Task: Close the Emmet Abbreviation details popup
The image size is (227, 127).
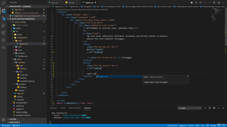Action: [188, 77]
